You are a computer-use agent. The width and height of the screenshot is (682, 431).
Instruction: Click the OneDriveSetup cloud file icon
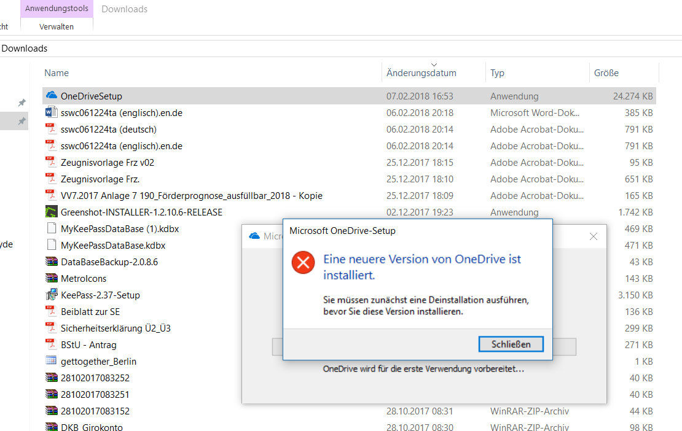pyautogui.click(x=52, y=95)
